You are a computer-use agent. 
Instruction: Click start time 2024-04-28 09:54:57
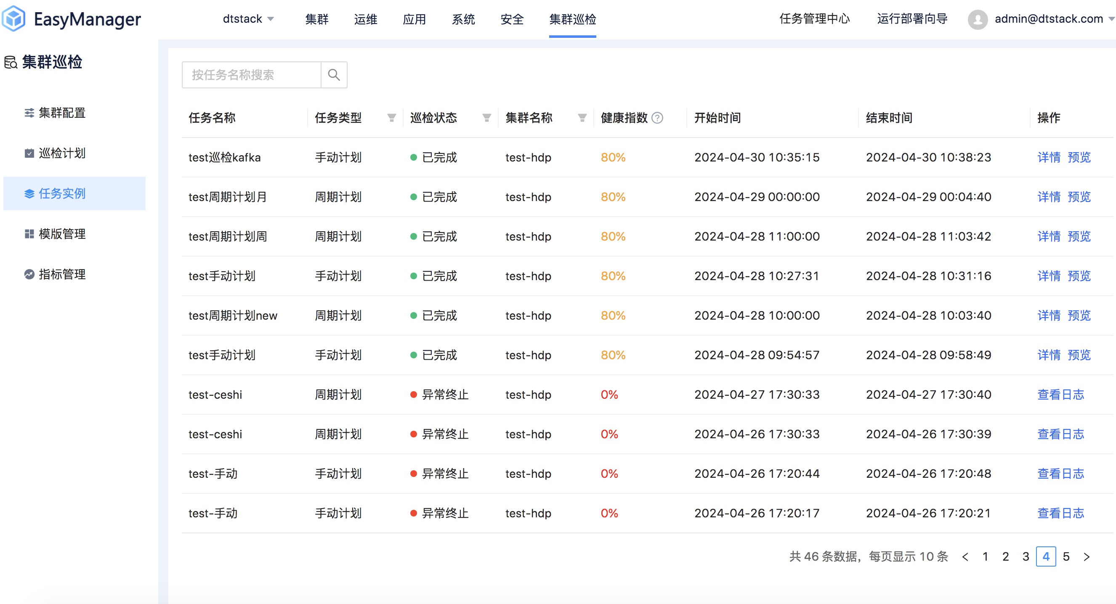[757, 355]
